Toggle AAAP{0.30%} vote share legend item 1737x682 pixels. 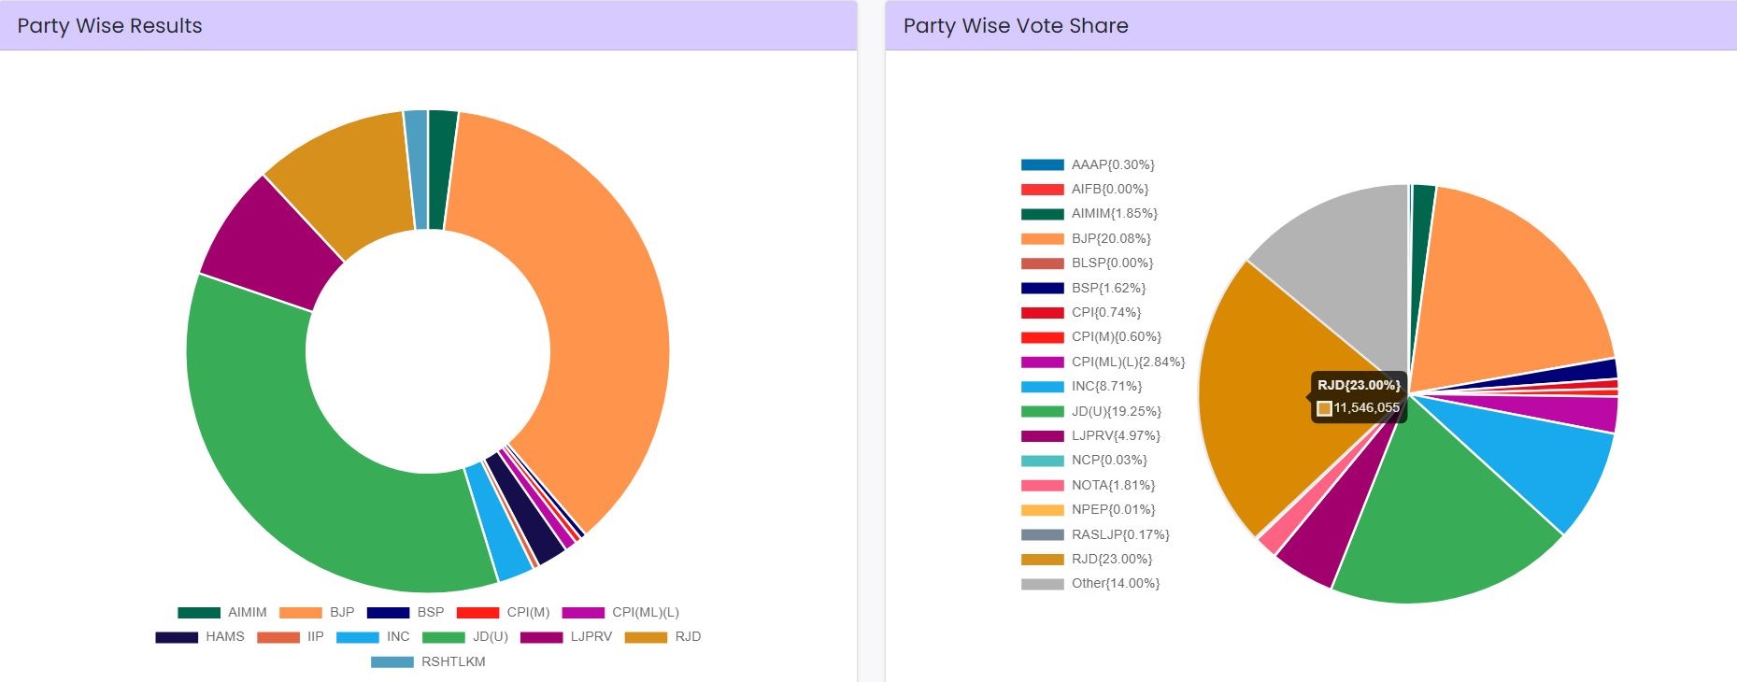click(x=1089, y=165)
